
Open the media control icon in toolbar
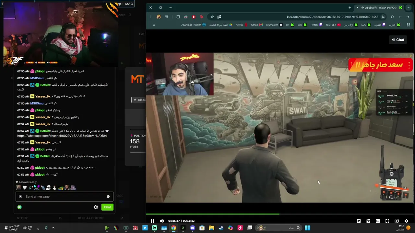pos(166,17)
